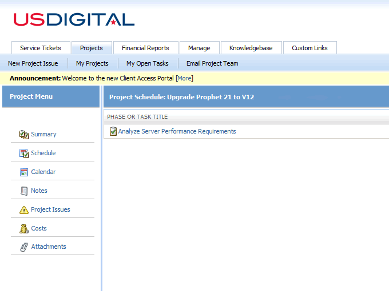Click the Costs money bag icon
This screenshot has height=291, width=389.
[24, 229]
